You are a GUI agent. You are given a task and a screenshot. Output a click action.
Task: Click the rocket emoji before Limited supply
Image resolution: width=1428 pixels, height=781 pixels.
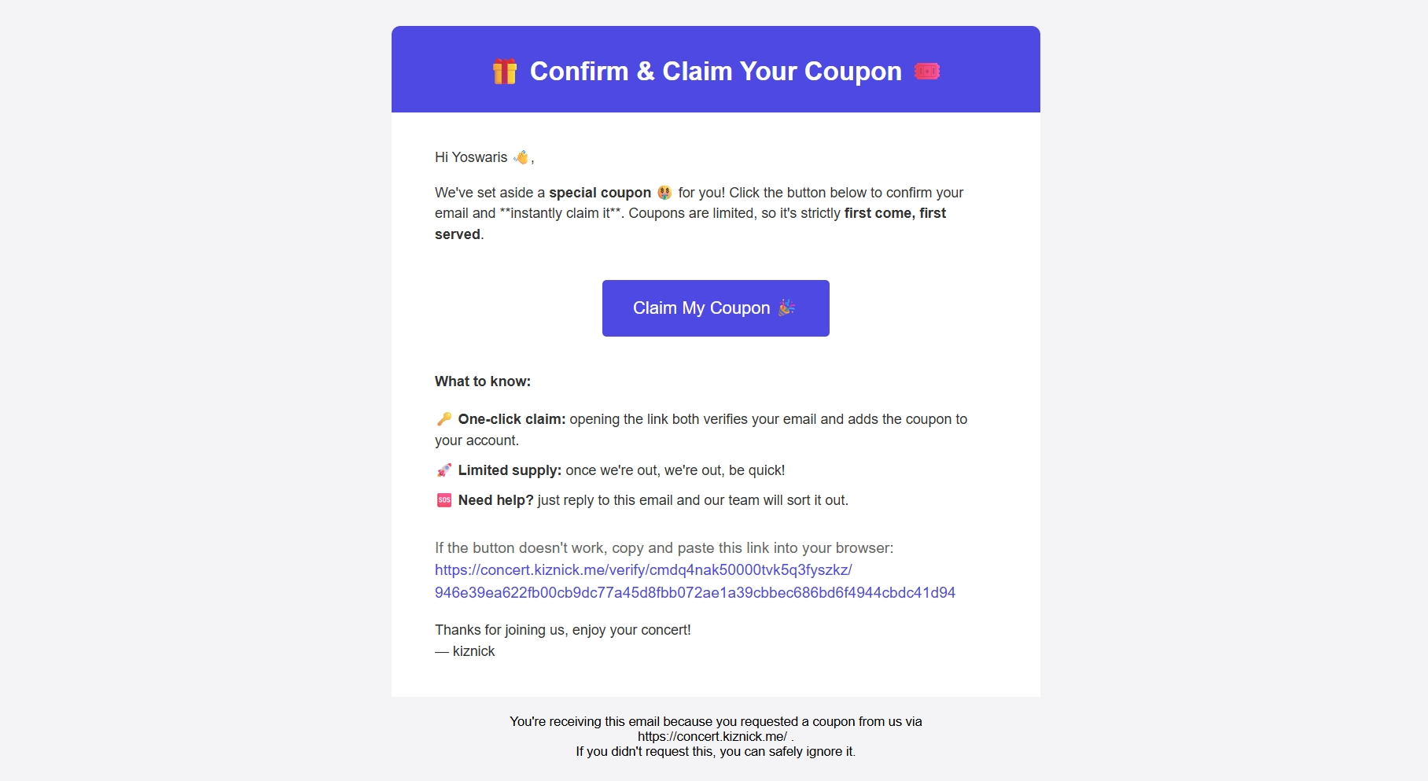coord(443,470)
